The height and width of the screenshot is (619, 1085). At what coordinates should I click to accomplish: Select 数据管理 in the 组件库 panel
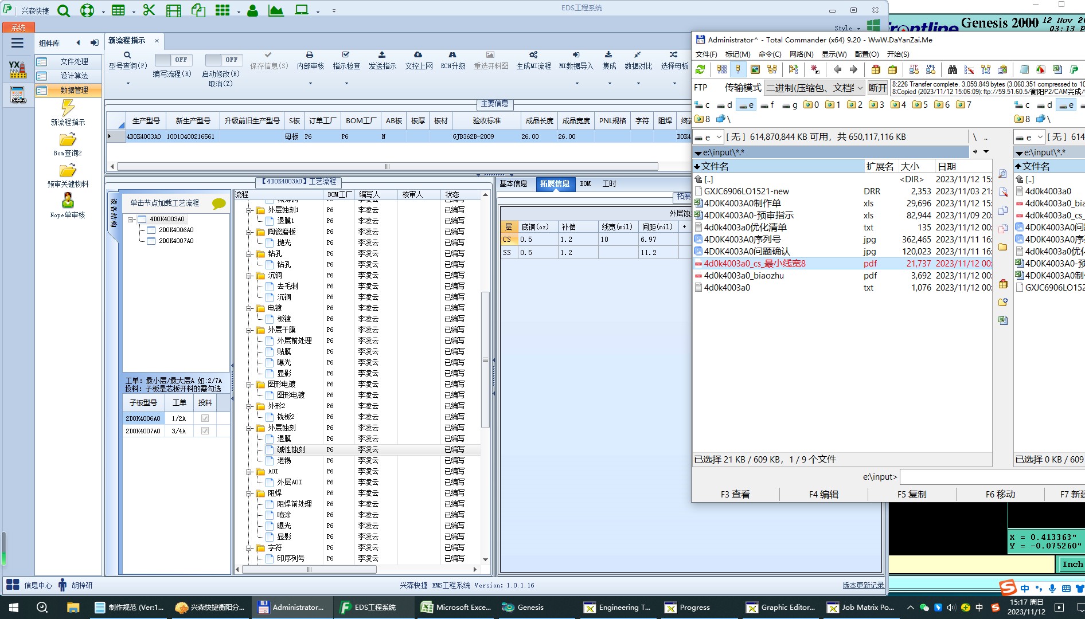(68, 91)
